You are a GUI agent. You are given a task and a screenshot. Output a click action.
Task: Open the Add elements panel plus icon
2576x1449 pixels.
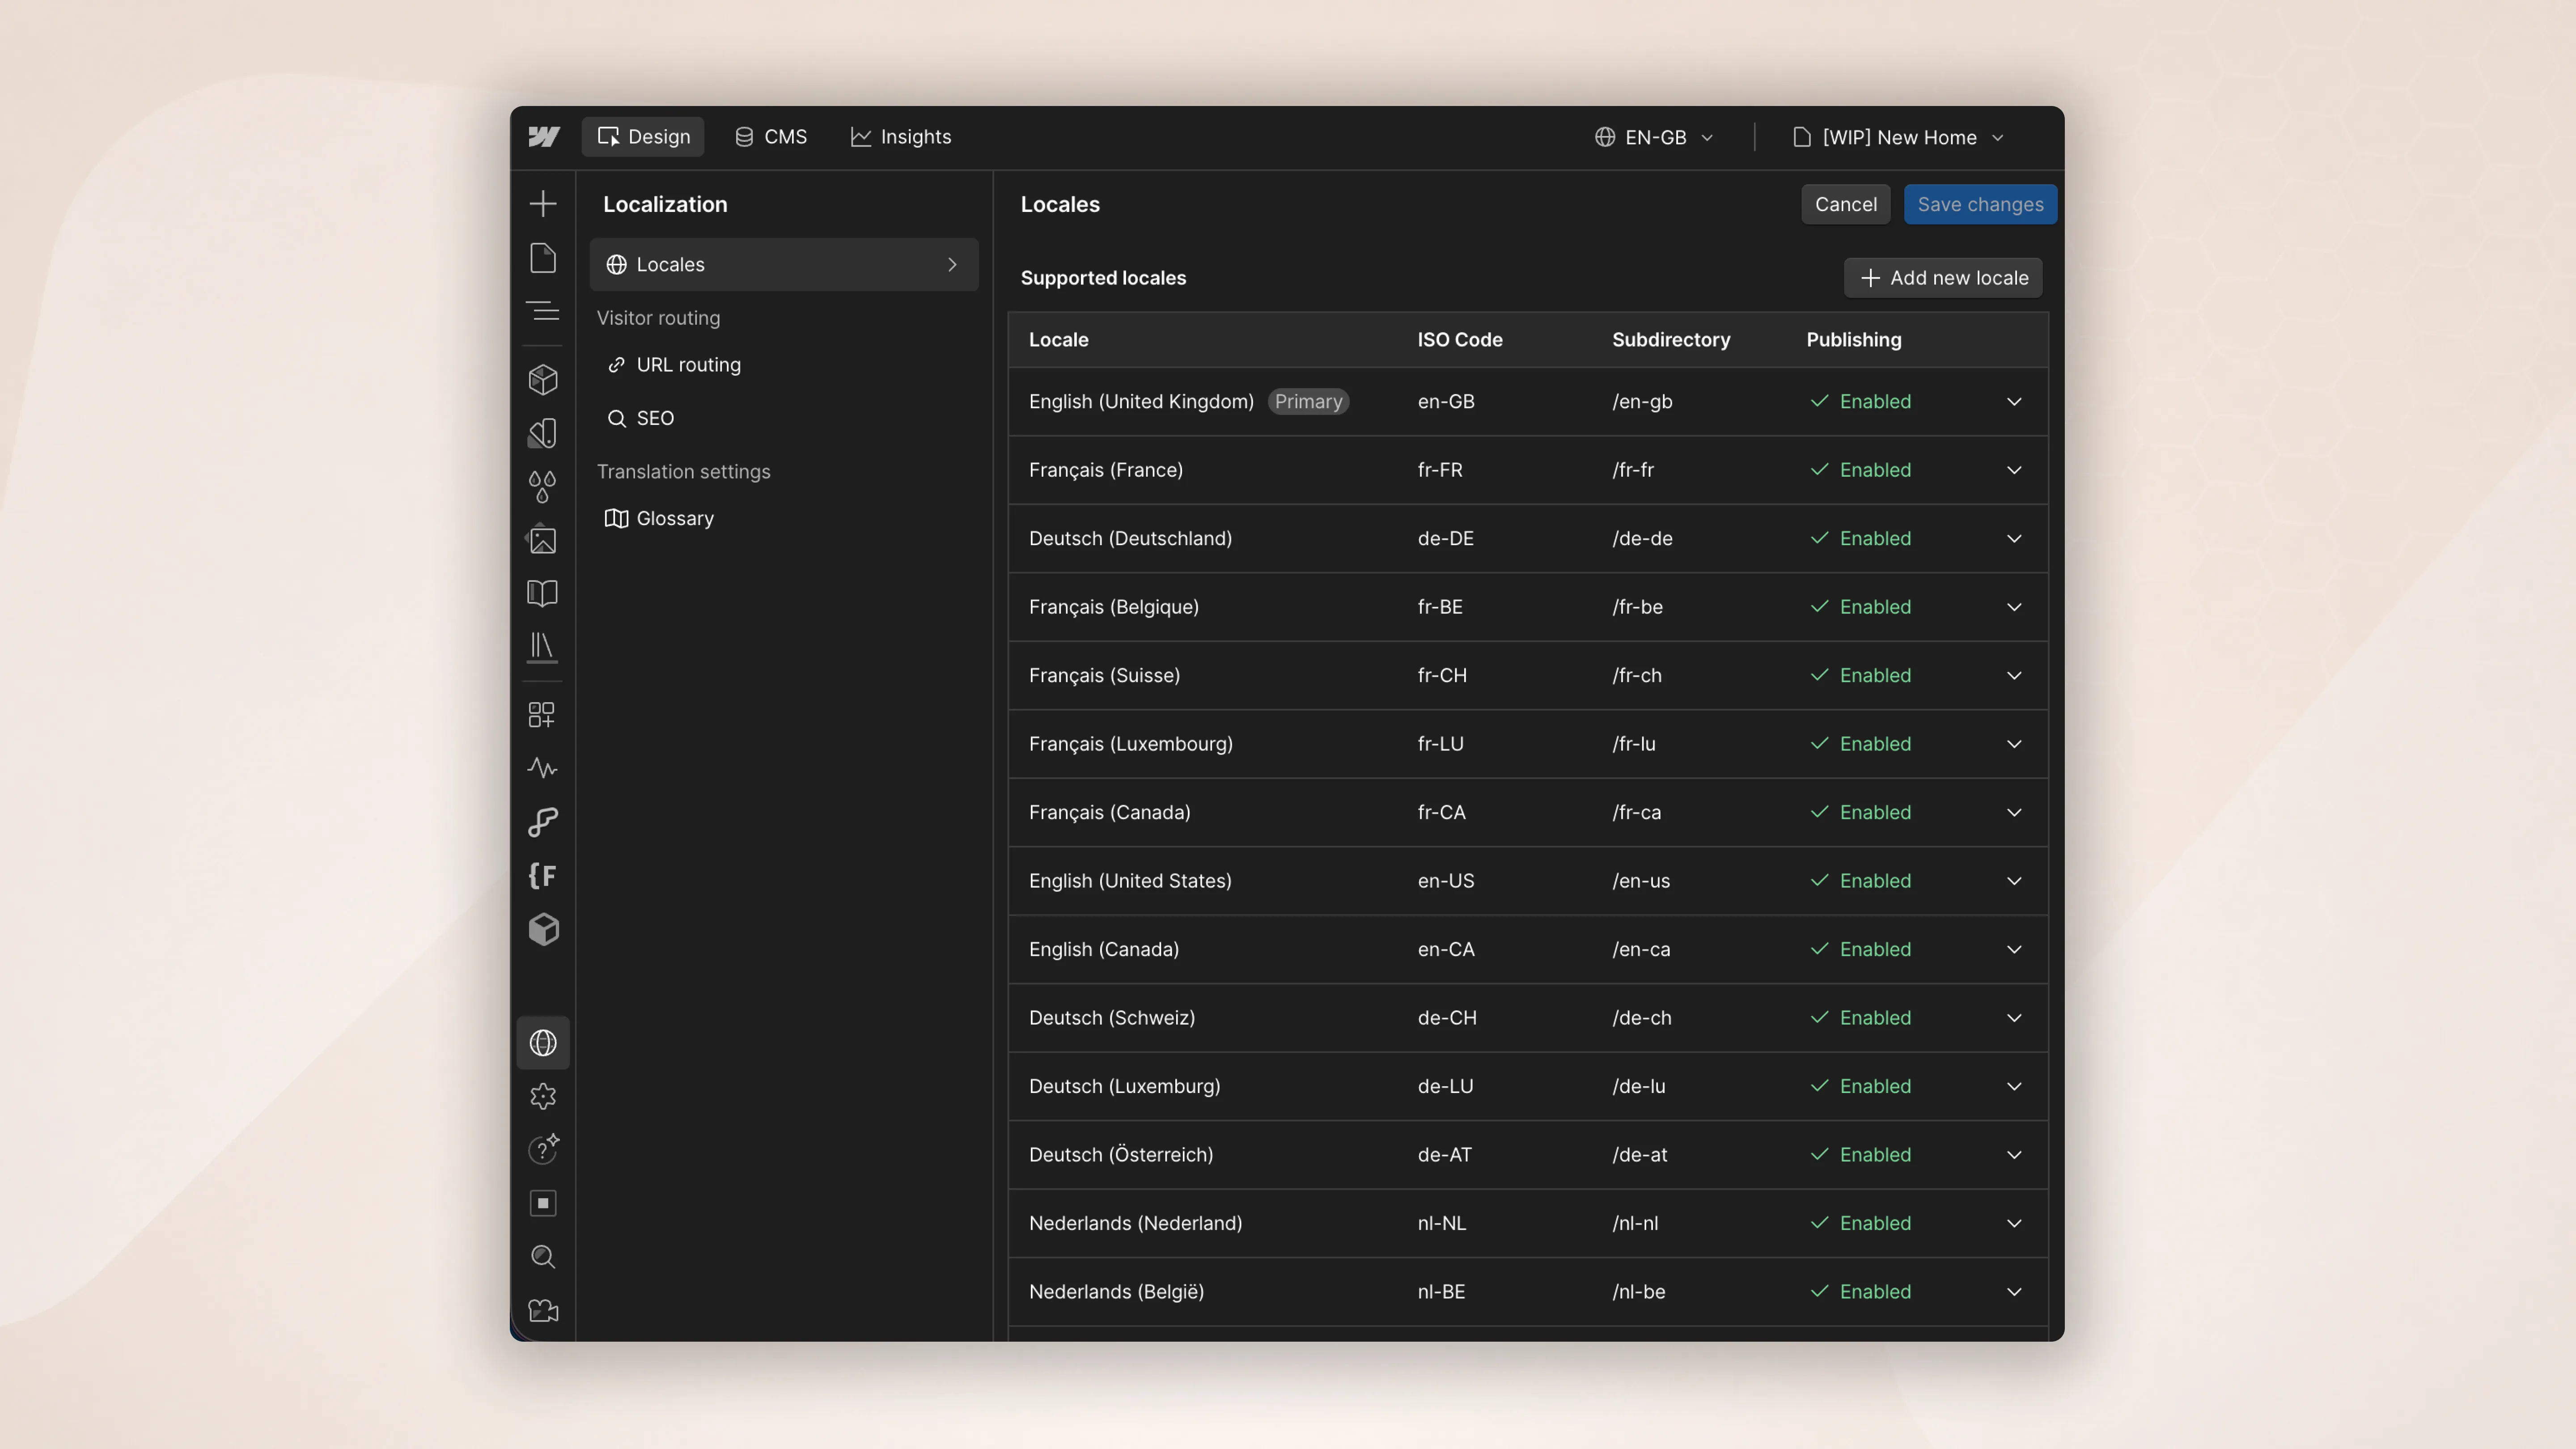(x=543, y=204)
